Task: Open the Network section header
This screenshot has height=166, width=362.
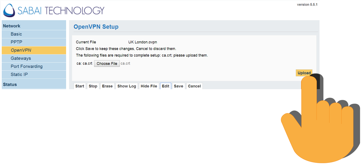Action: (34, 26)
